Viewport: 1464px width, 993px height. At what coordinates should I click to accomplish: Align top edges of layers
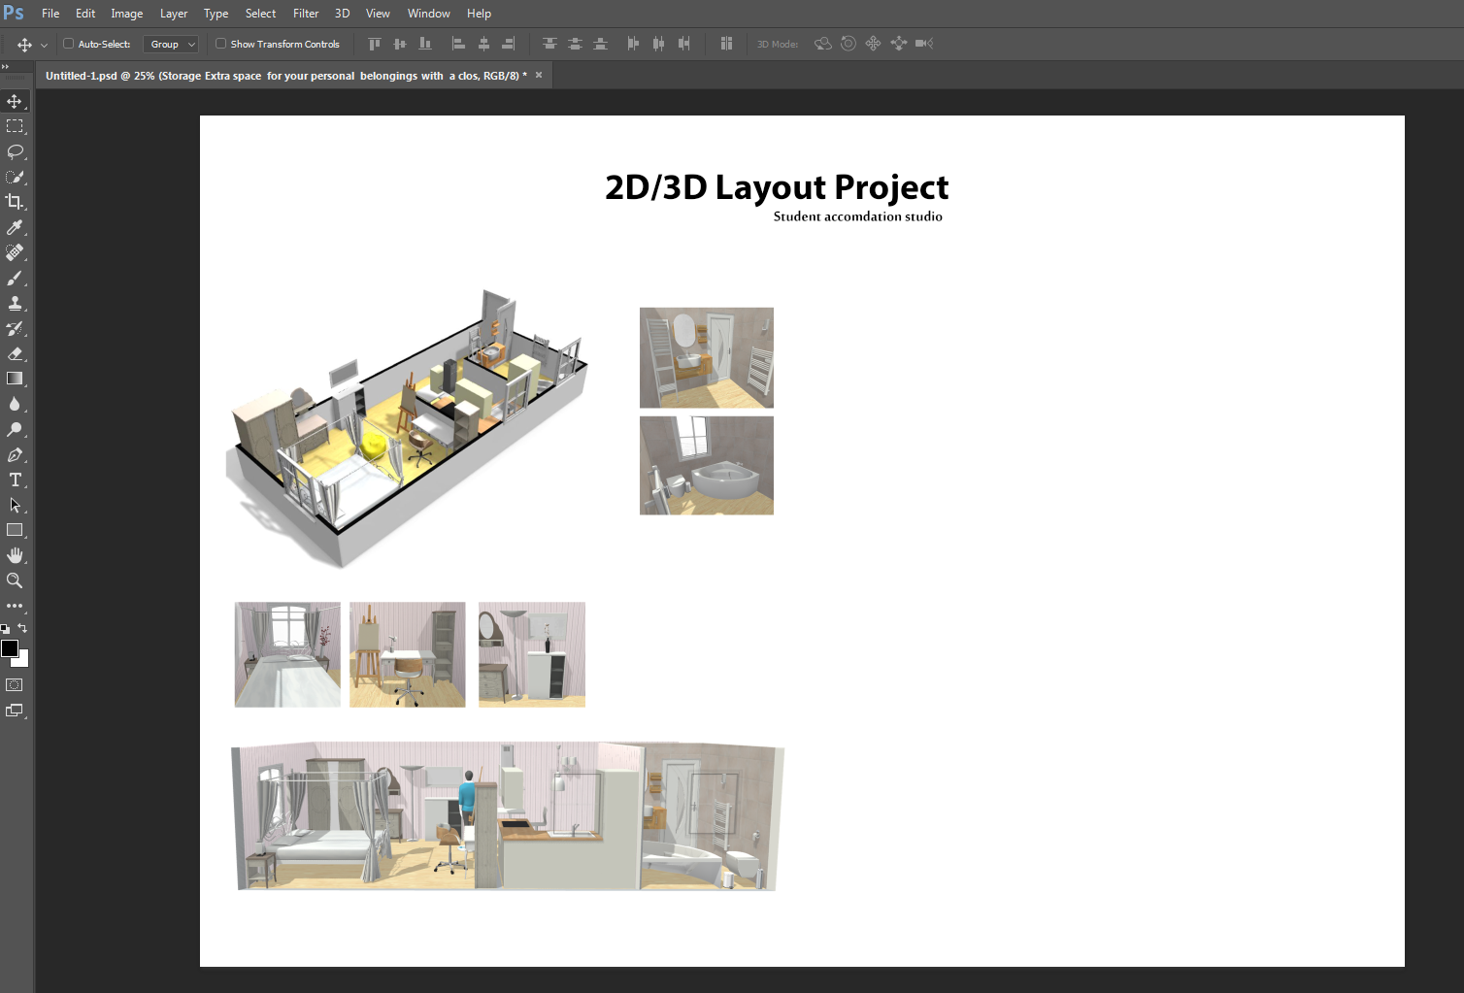pyautogui.click(x=375, y=44)
